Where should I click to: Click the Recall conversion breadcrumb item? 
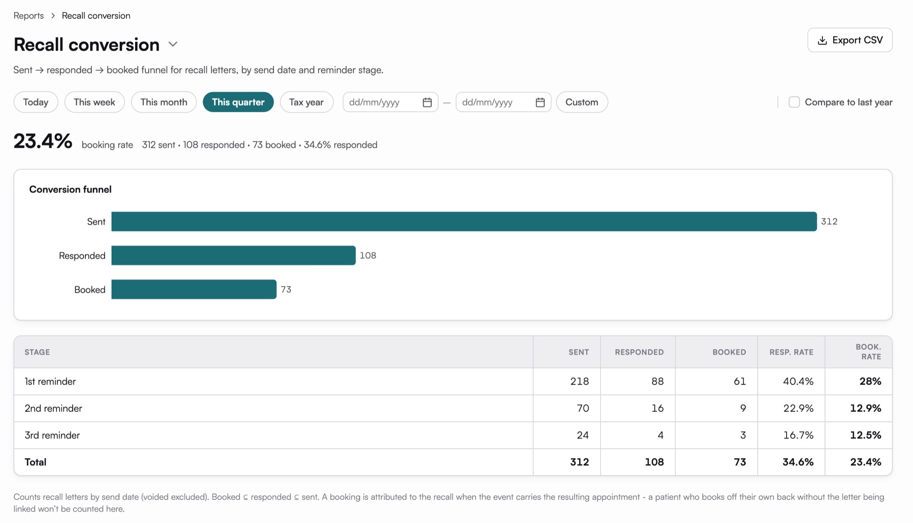point(96,16)
